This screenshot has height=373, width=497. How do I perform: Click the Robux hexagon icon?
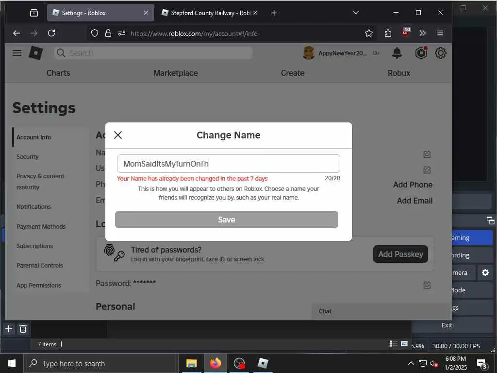(421, 53)
